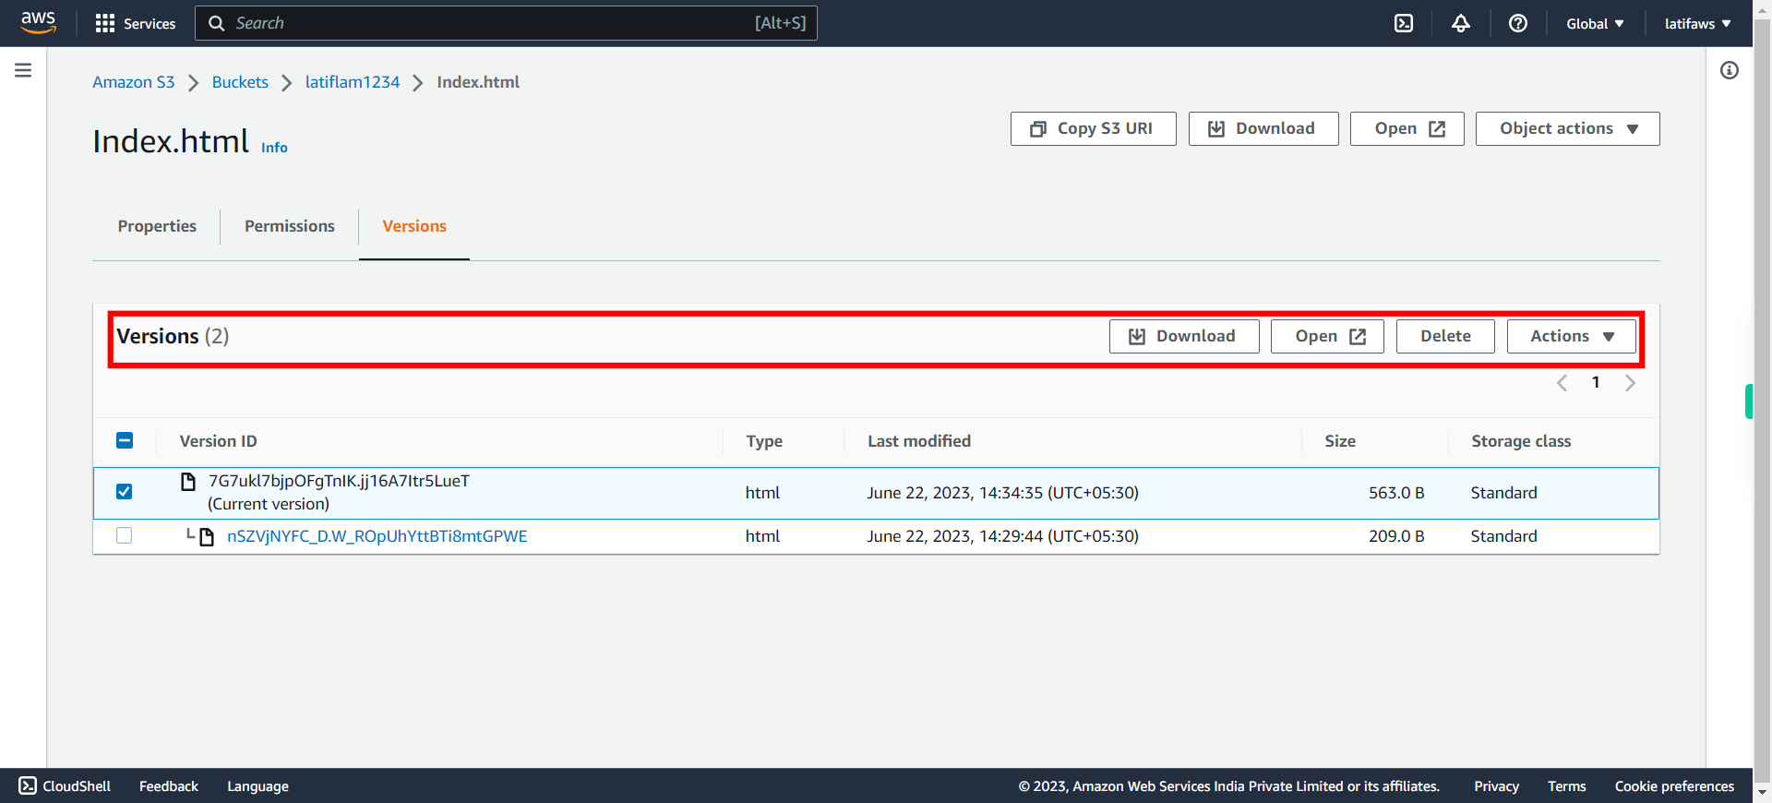Click the Feedback footer link

point(168,785)
